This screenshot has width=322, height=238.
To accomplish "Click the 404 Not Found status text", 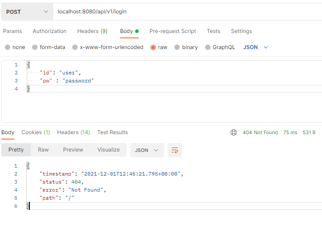I will (x=260, y=132).
